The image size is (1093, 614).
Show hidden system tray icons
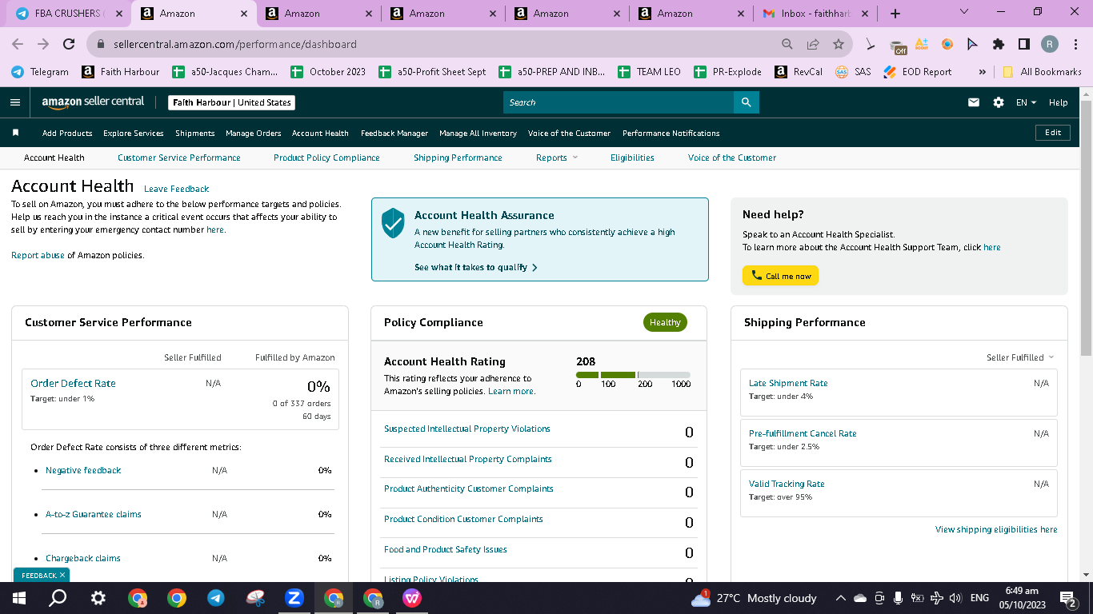click(840, 598)
